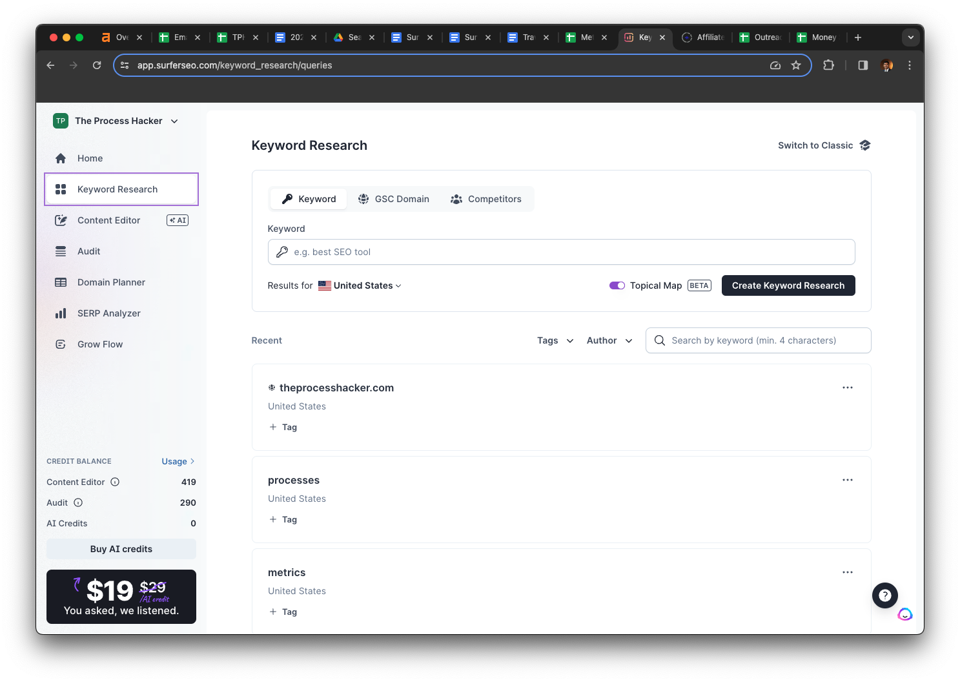Screen dimensions: 960x682
Task: Click the browser forward arrow
Action: pyautogui.click(x=74, y=65)
